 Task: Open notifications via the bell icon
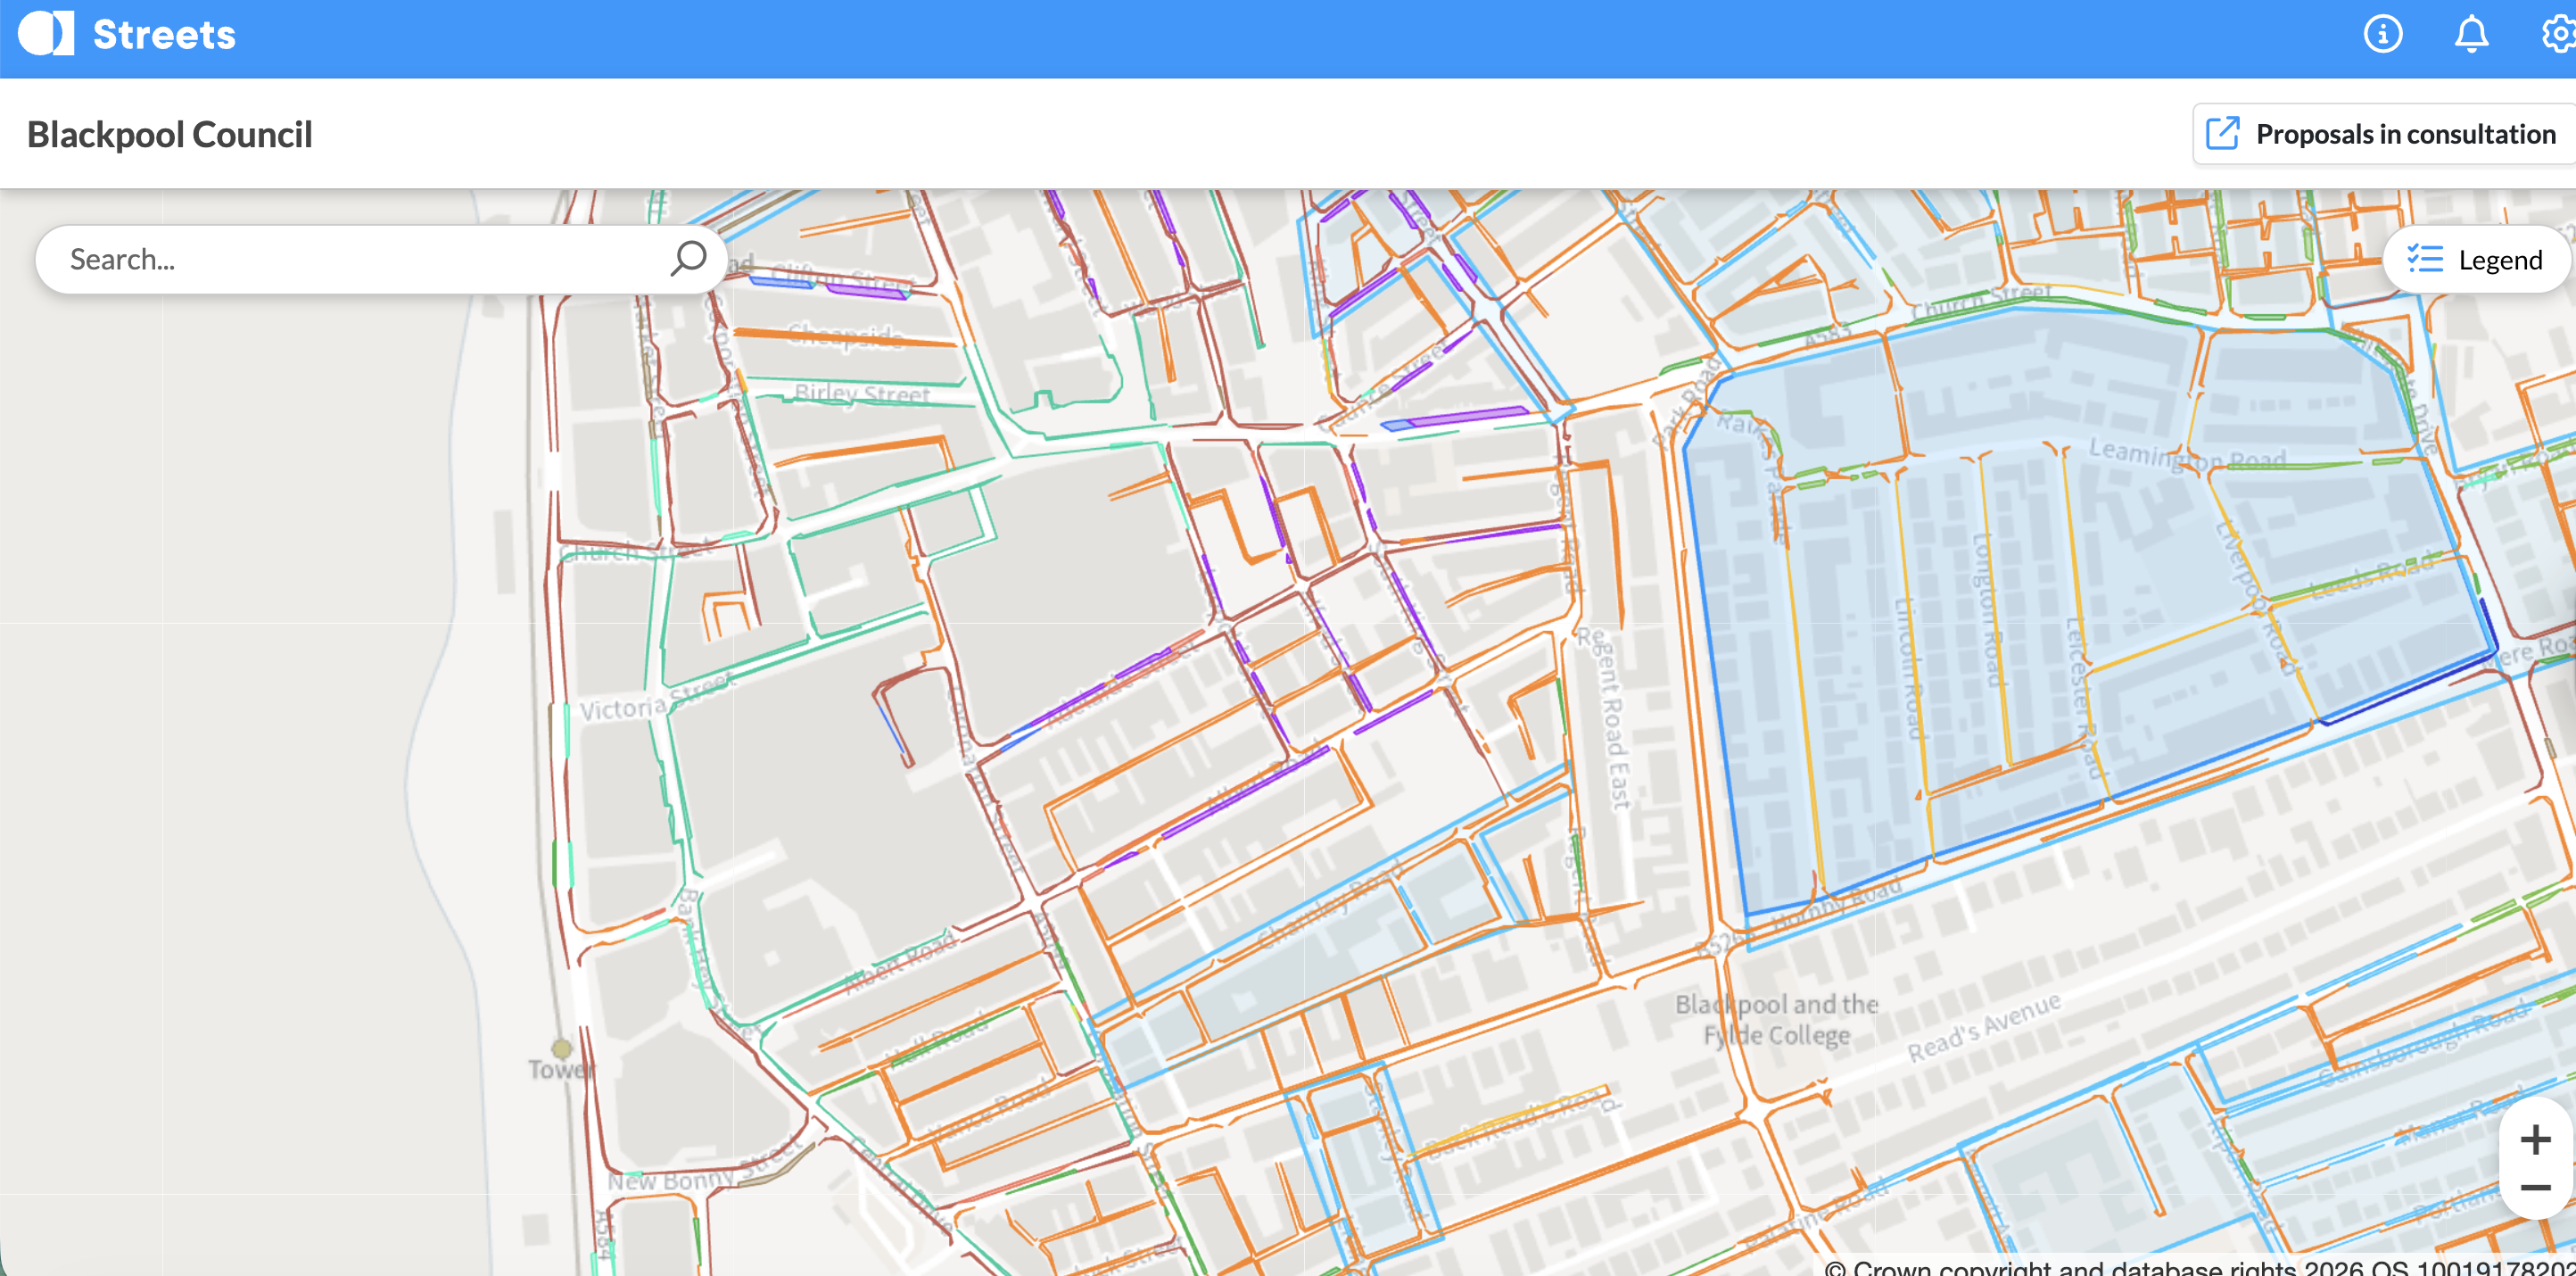[x=2471, y=35]
